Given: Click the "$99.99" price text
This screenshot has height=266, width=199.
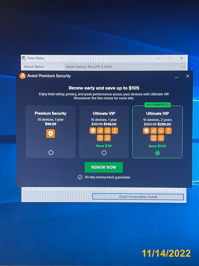Looking at the screenshot, I should [50, 124].
